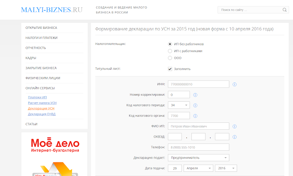
Task: Open info icon next to Код налогового периода
Action: [195, 105]
